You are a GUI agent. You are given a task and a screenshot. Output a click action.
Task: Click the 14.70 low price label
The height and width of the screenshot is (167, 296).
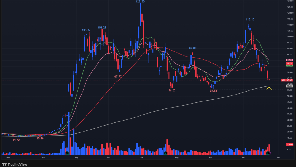tap(16, 140)
